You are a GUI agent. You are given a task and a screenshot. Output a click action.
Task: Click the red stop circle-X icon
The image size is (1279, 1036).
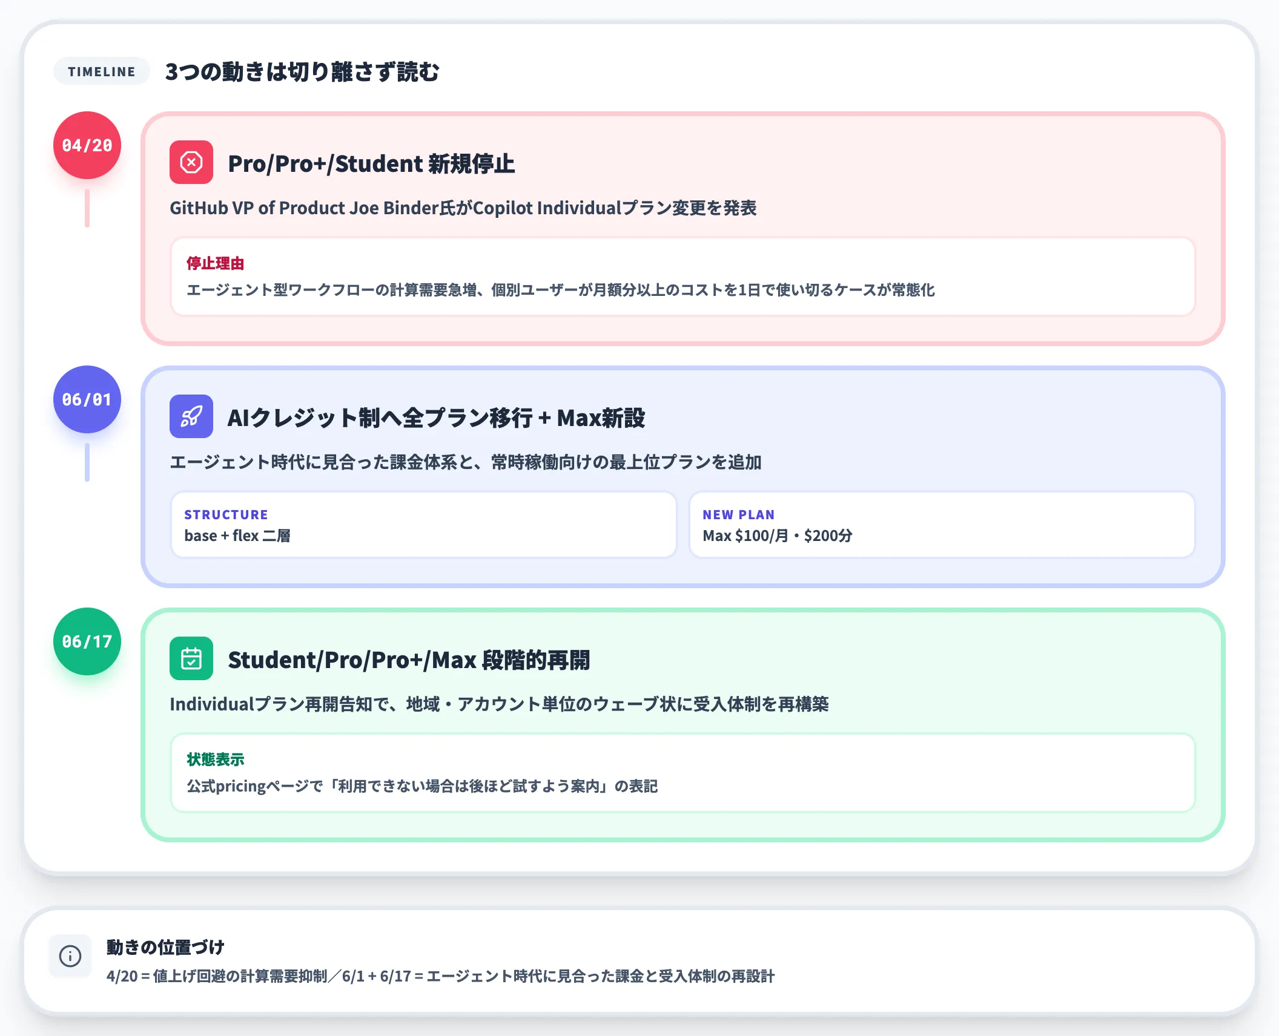[x=191, y=162]
